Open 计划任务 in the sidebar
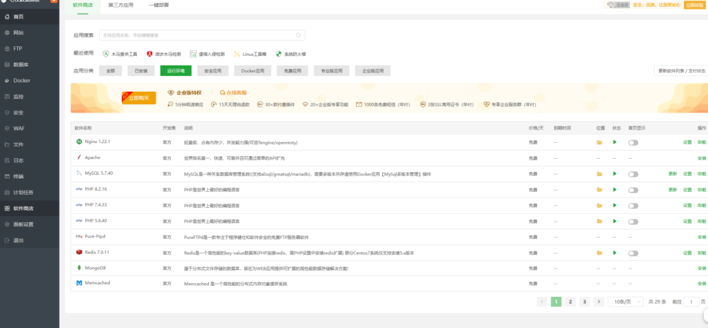 tap(29, 192)
